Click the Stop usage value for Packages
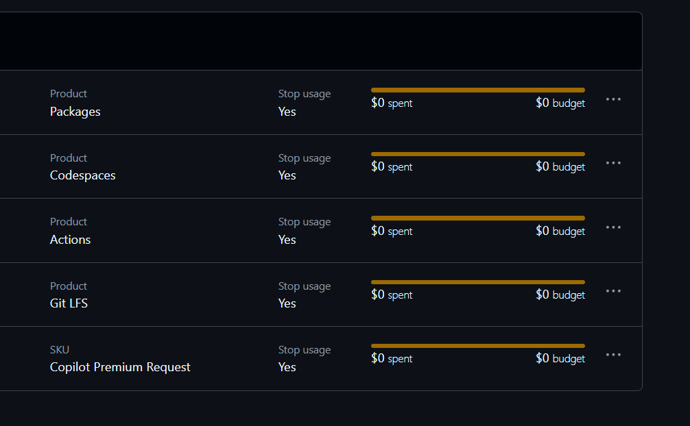 coord(287,112)
